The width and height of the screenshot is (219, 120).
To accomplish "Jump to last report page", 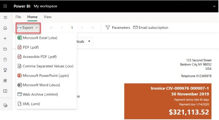I will pyautogui.click(x=93, y=28).
